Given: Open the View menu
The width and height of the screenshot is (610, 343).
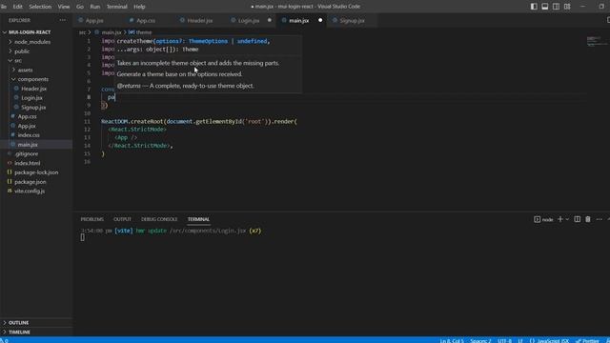Looking at the screenshot, I should [x=64, y=7].
